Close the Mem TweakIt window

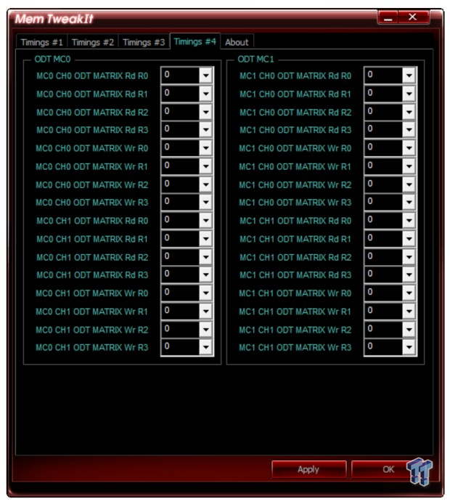point(413,17)
